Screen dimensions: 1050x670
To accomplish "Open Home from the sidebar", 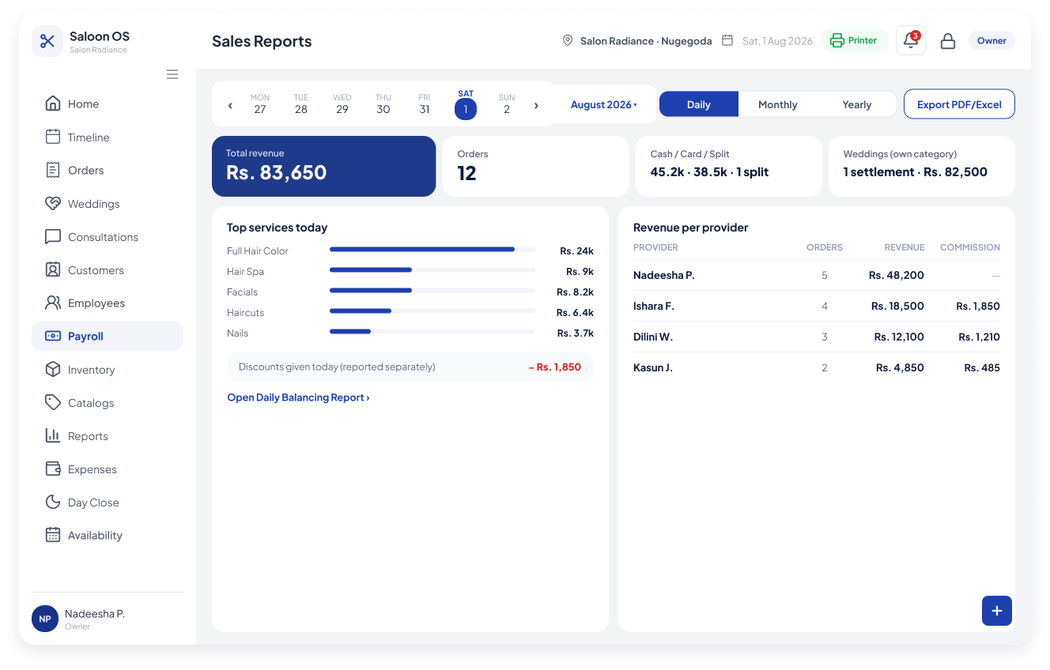I will tap(108, 104).
